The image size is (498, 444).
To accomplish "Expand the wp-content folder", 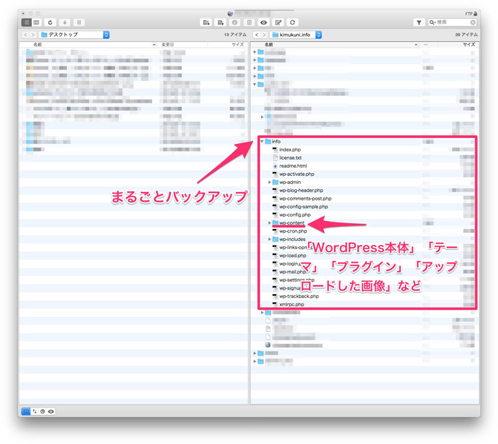I will tap(270, 223).
